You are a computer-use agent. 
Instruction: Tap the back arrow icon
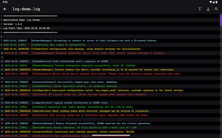(x=5, y=9)
